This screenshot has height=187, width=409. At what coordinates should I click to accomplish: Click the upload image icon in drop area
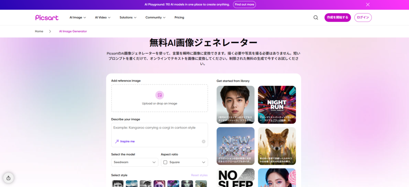click(x=159, y=95)
